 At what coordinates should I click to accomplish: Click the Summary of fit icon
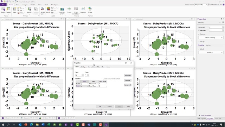(x=62, y=11)
